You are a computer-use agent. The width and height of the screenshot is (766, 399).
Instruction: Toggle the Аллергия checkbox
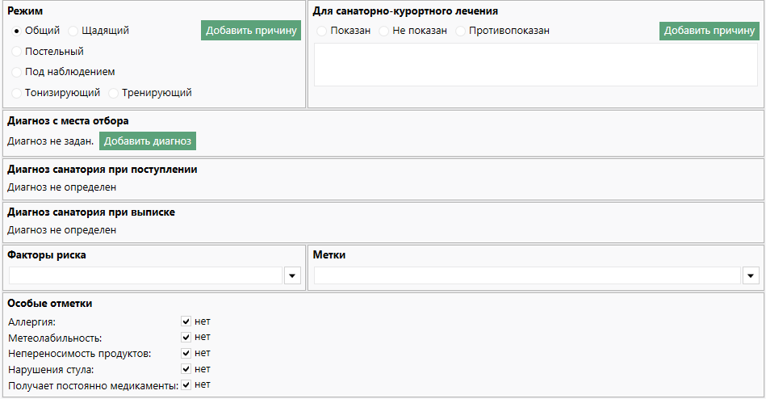186,321
